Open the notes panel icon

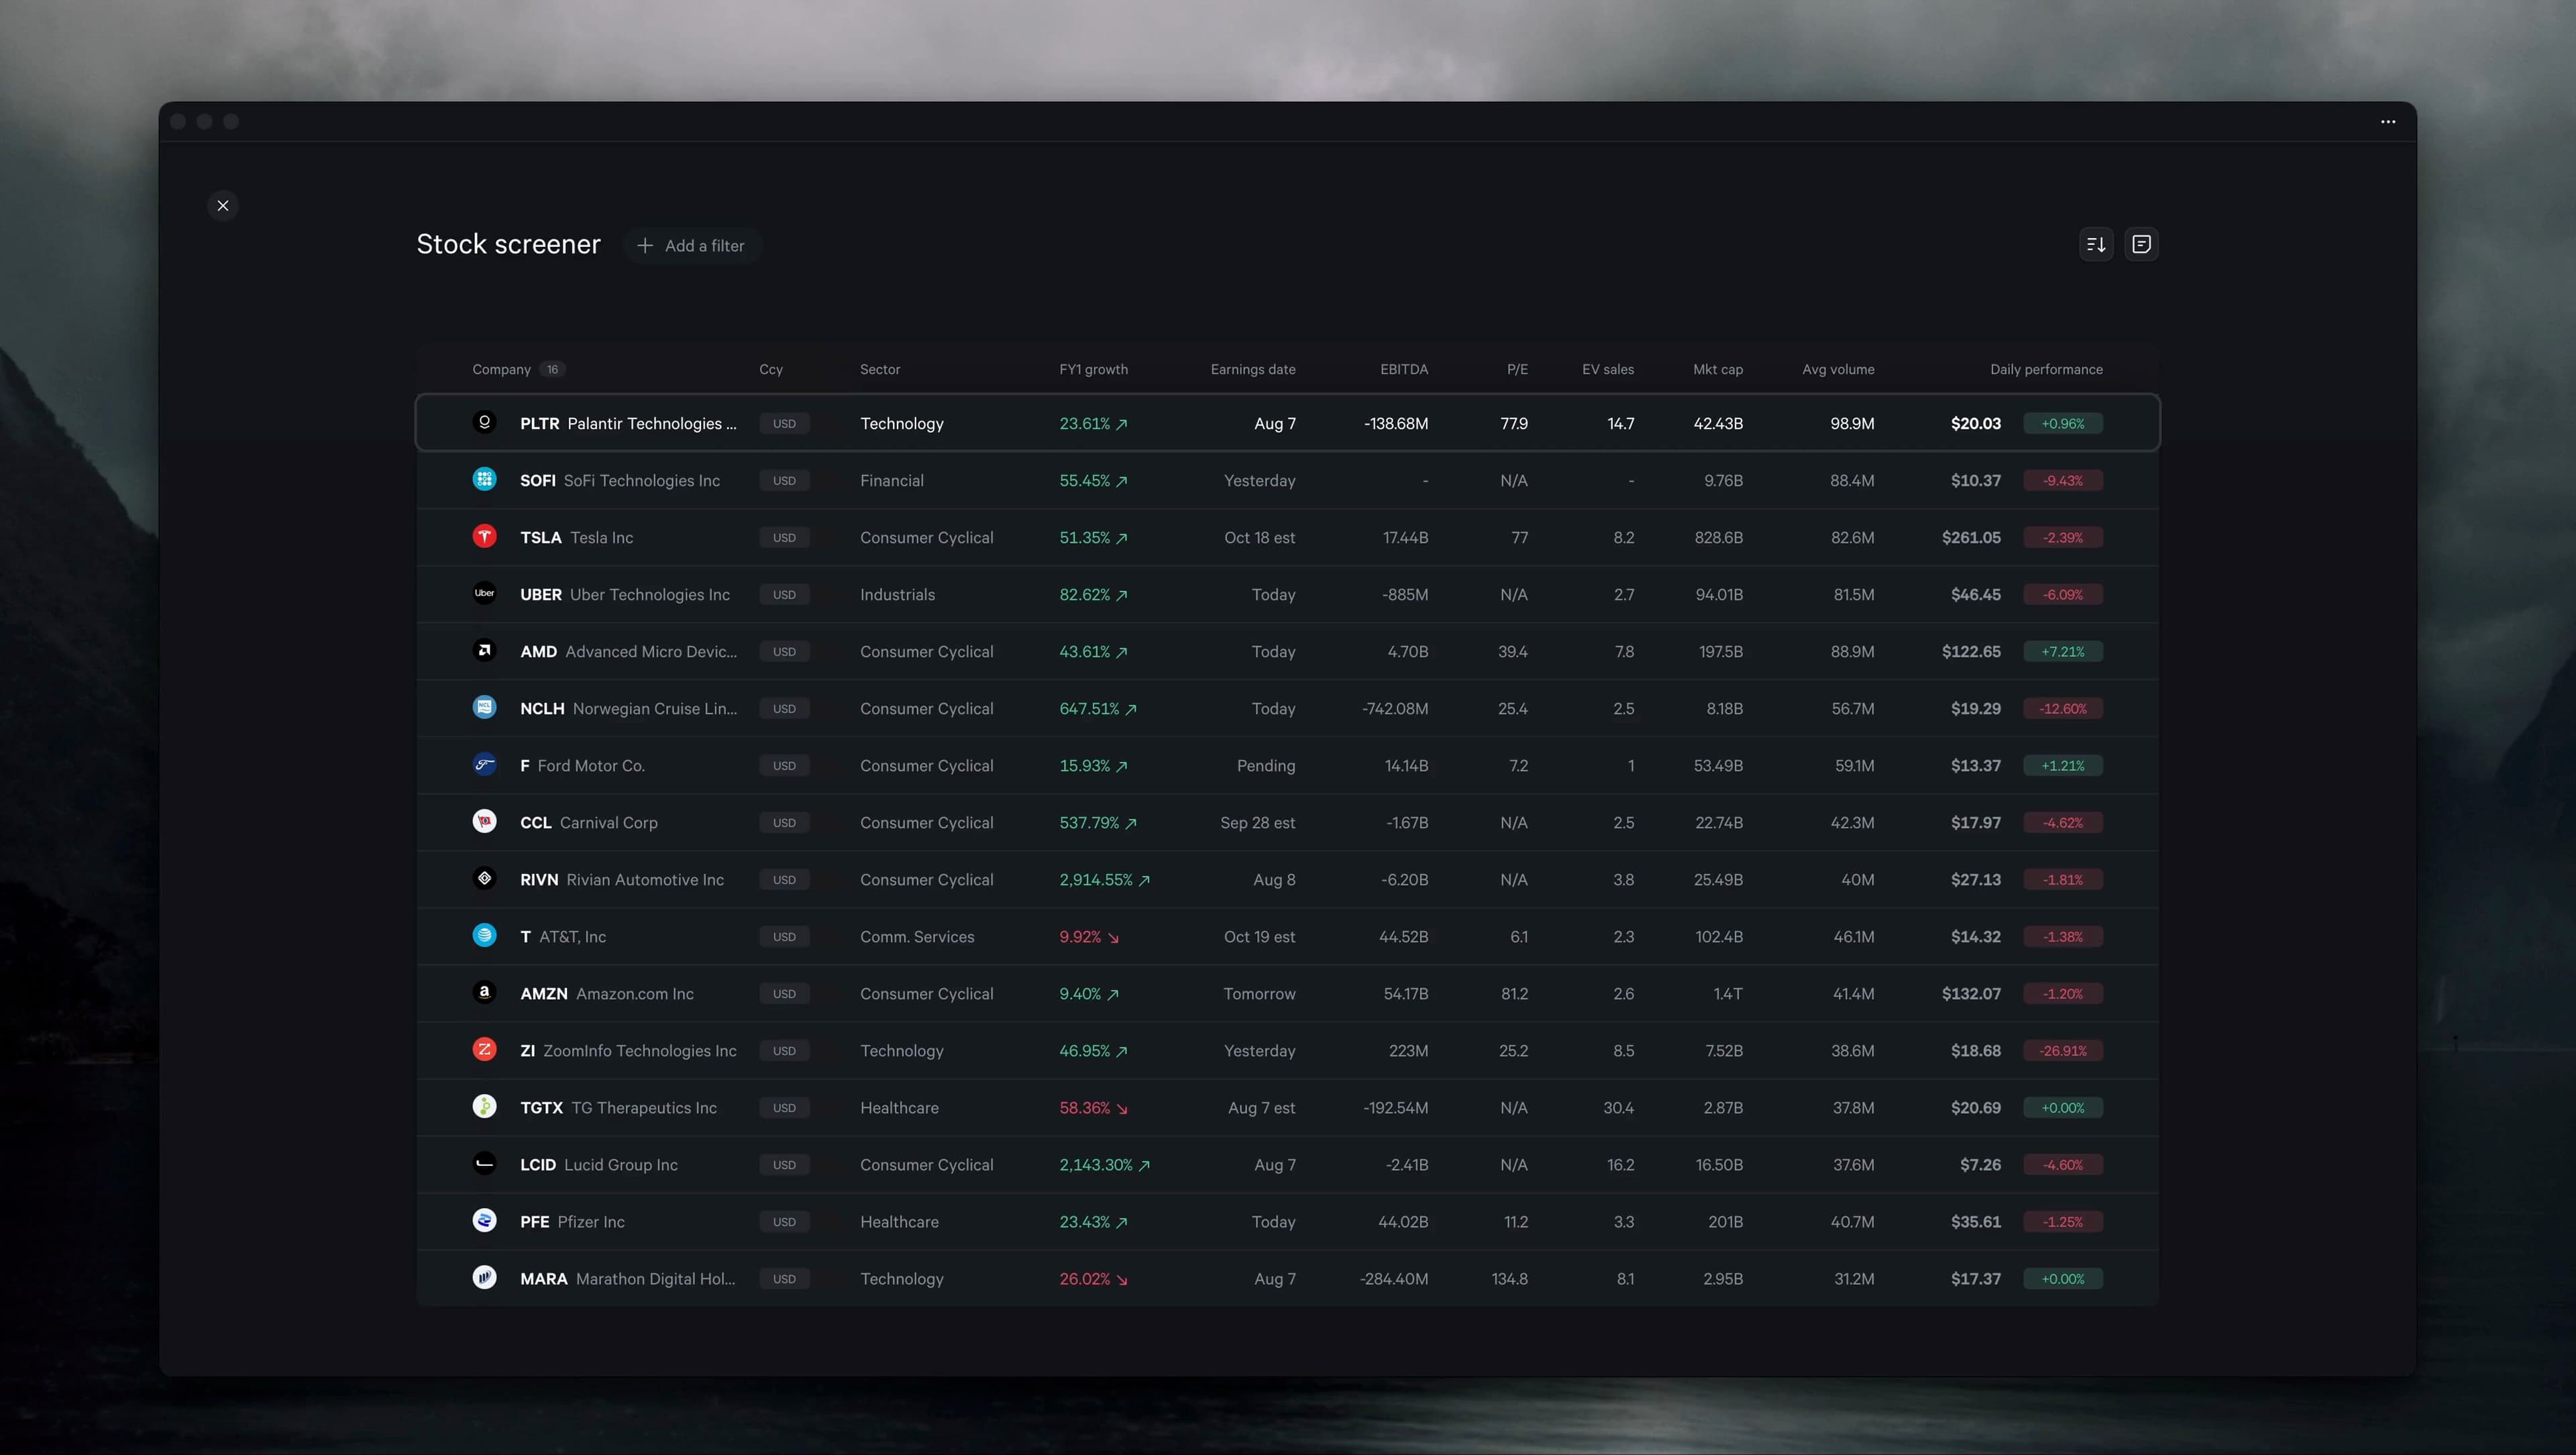point(2141,244)
